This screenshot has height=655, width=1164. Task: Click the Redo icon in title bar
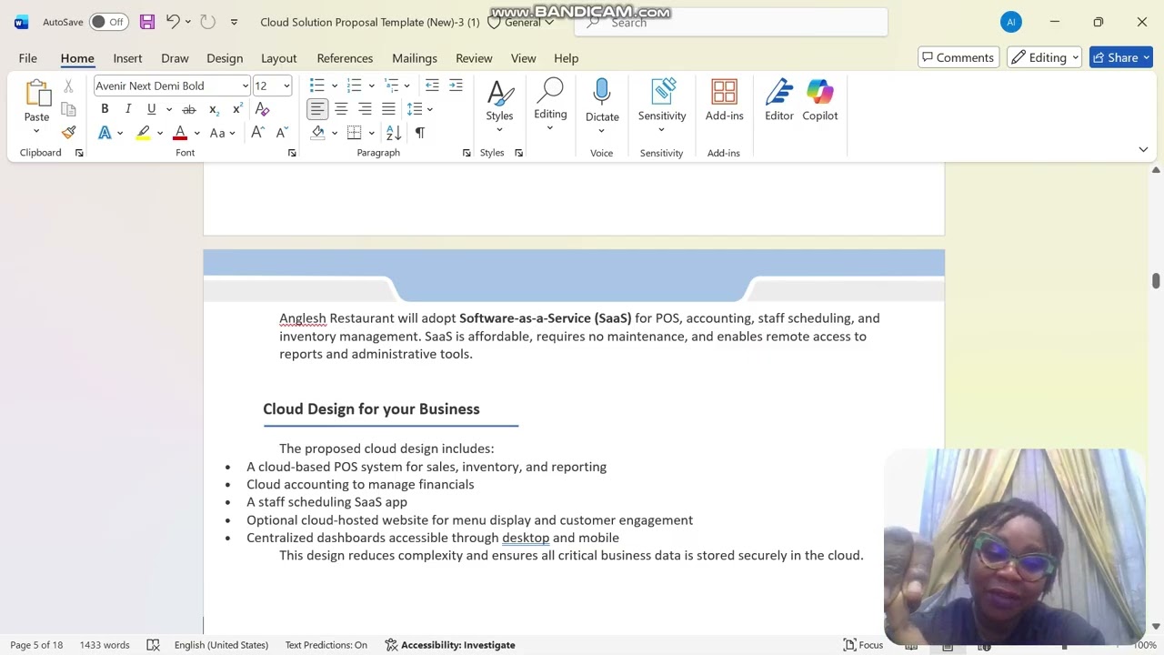tap(207, 22)
